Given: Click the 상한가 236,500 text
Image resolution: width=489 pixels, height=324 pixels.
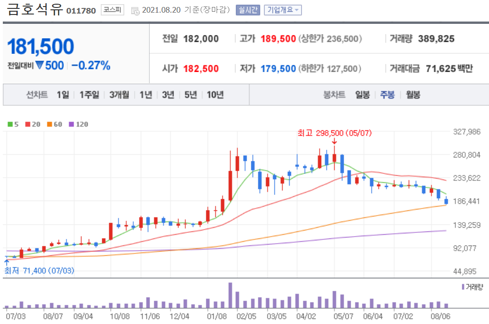Looking at the screenshot, I should (330, 39).
